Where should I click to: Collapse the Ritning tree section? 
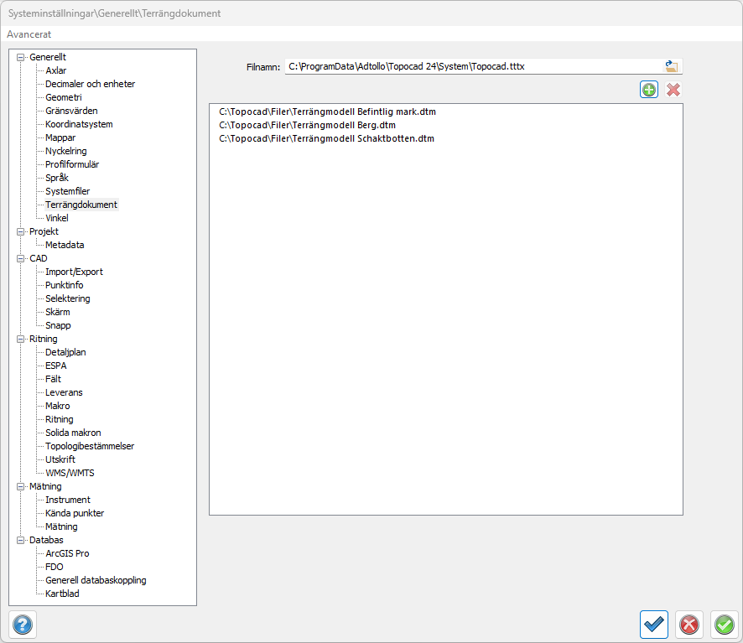[21, 339]
